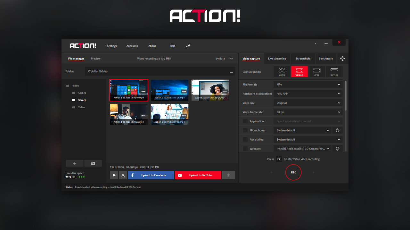Switch to the Benchmark tab
The width and height of the screenshot is (410, 230).
(326, 58)
